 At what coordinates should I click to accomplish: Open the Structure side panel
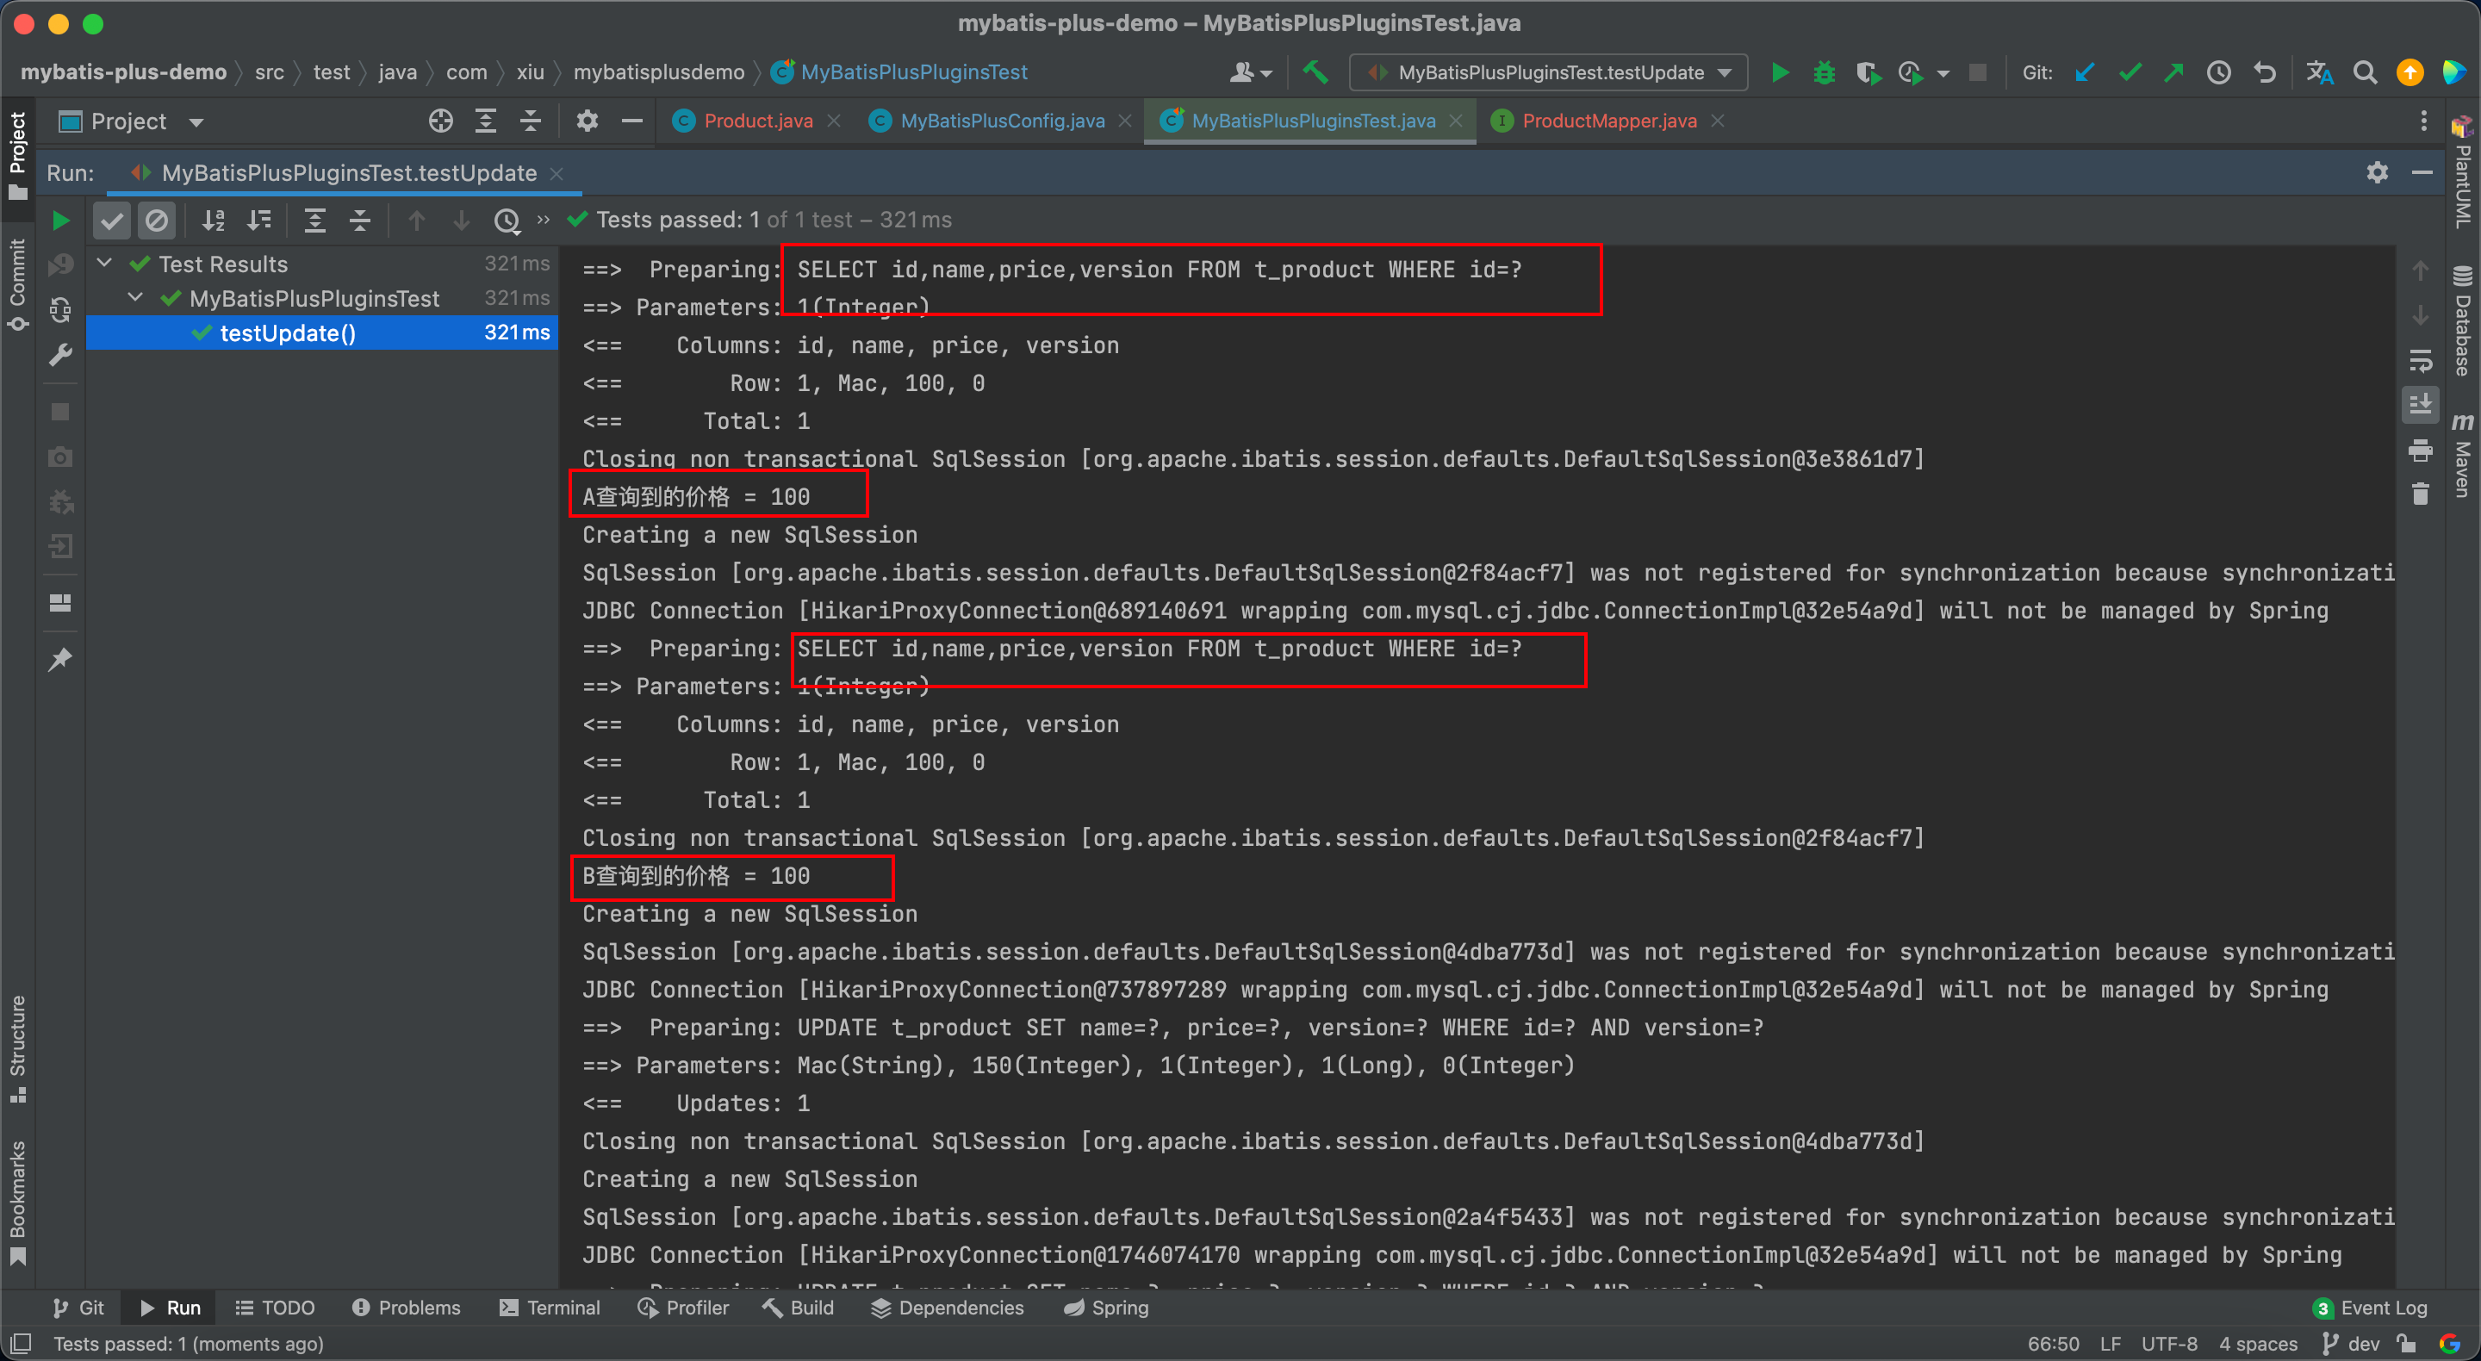17,1048
